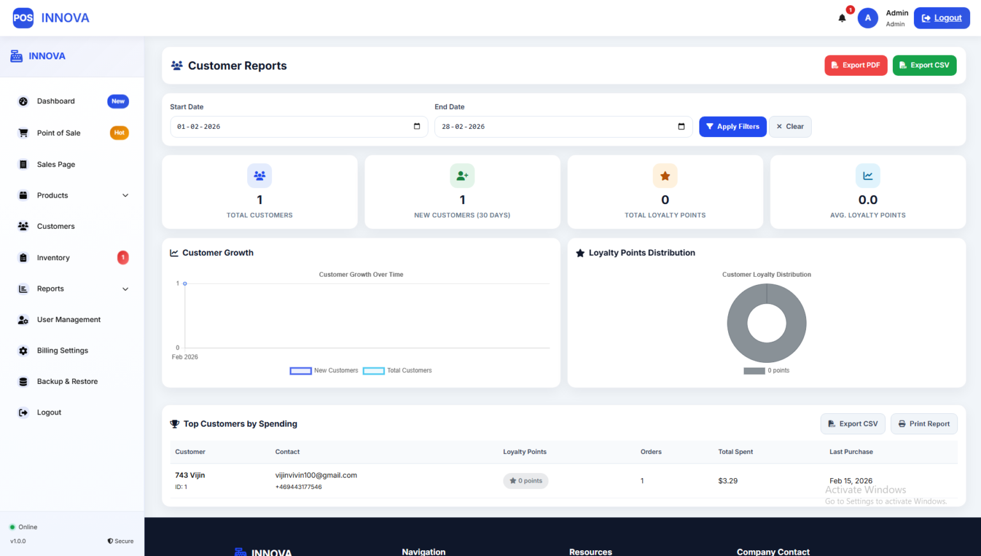
Task: Clear the date filters
Action: point(790,126)
